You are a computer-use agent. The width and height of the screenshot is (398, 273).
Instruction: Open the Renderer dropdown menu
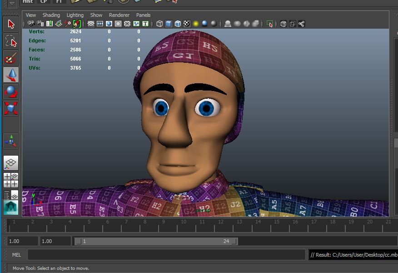tap(119, 15)
